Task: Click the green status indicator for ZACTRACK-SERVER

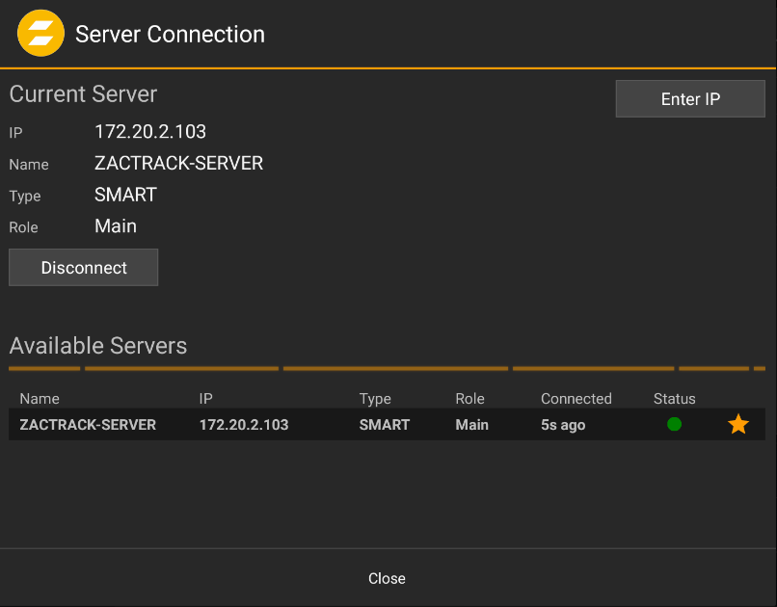Action: click(x=674, y=424)
